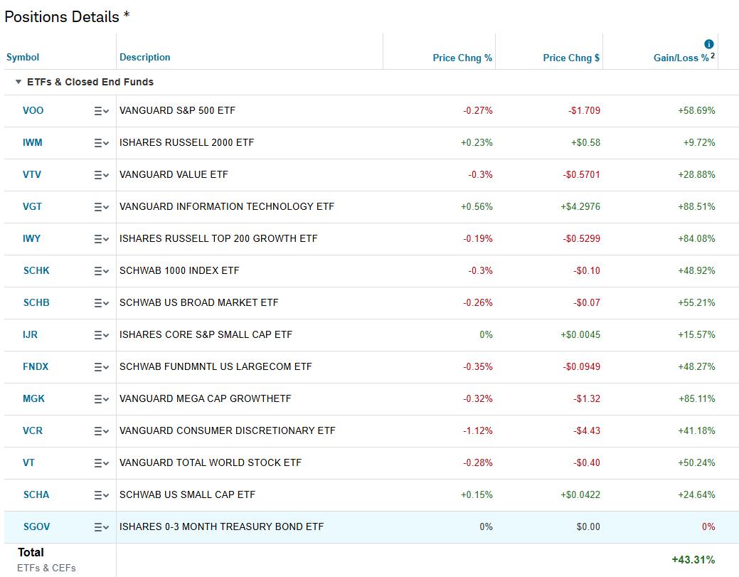The image size is (739, 577).
Task: Click the info icon above Gain/Loss %
Action: [708, 44]
